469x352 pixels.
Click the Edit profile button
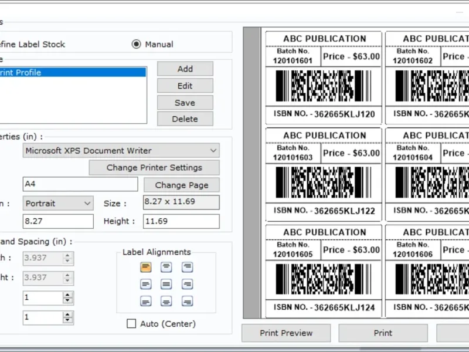(x=185, y=86)
